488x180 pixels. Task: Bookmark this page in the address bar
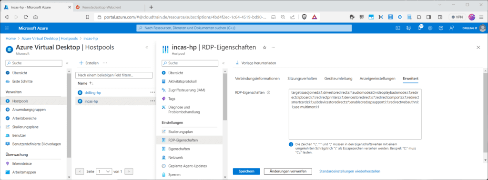click(x=88, y=17)
